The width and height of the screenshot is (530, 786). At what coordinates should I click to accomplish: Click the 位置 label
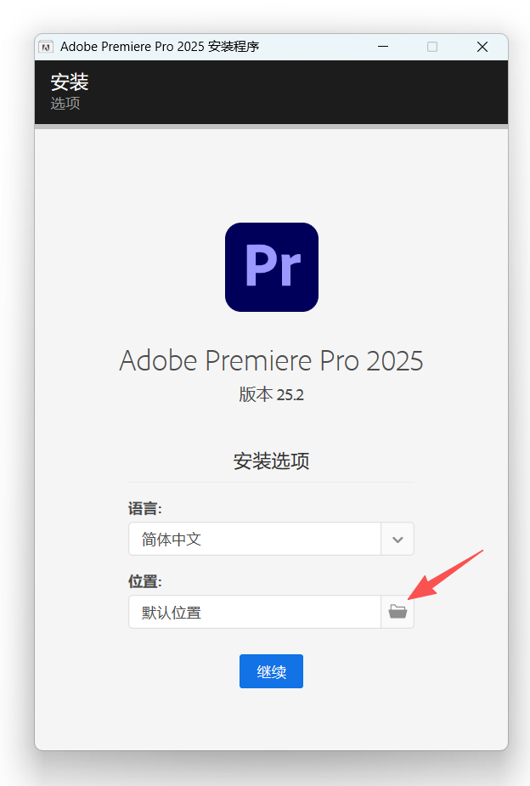[x=144, y=581]
